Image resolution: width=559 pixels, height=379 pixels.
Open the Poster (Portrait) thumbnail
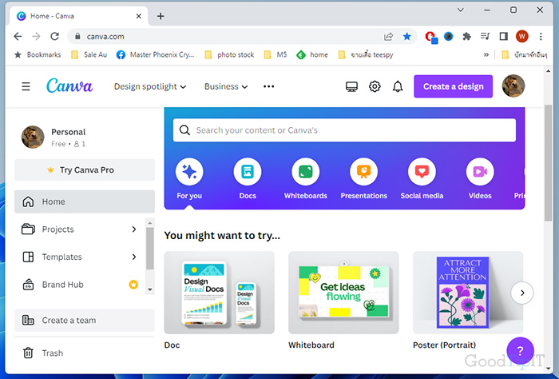click(468, 293)
